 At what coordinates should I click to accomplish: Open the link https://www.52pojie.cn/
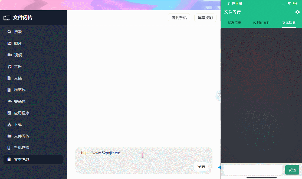coord(100,153)
